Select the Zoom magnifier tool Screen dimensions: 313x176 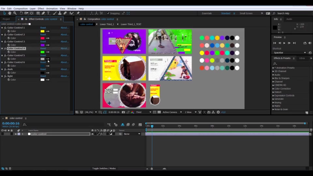pos(15,13)
